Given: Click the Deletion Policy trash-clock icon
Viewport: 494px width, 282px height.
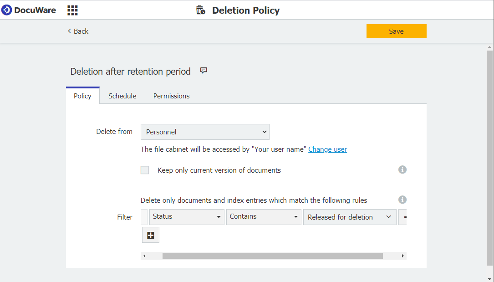Looking at the screenshot, I should point(200,10).
